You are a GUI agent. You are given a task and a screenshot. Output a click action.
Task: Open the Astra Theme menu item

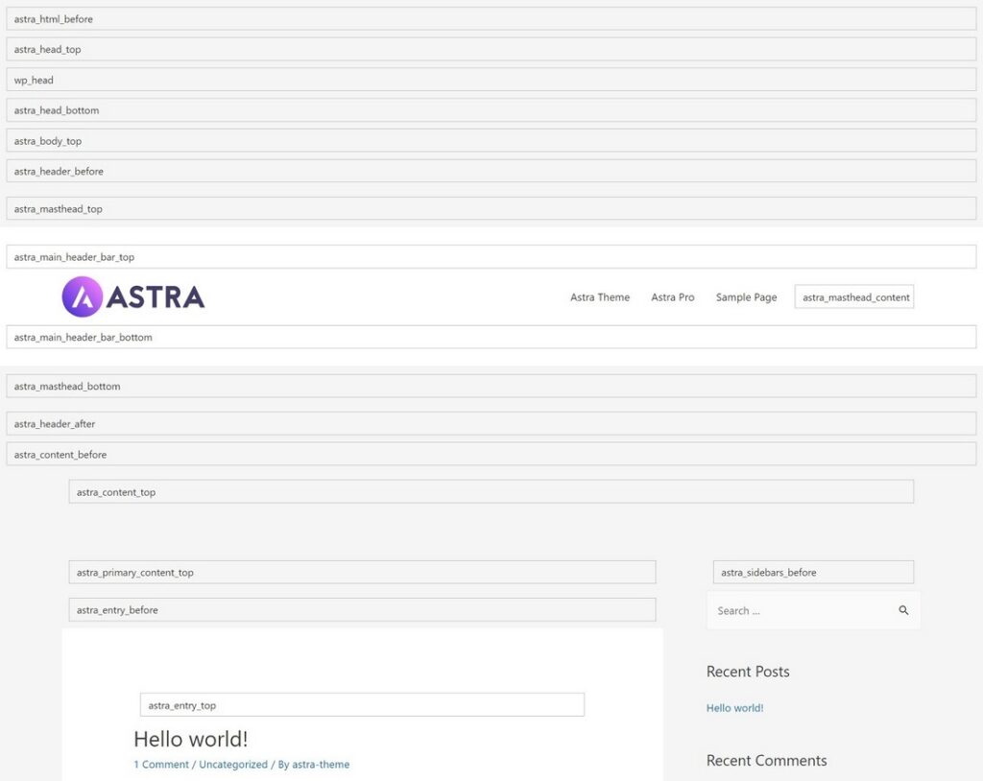tap(599, 297)
